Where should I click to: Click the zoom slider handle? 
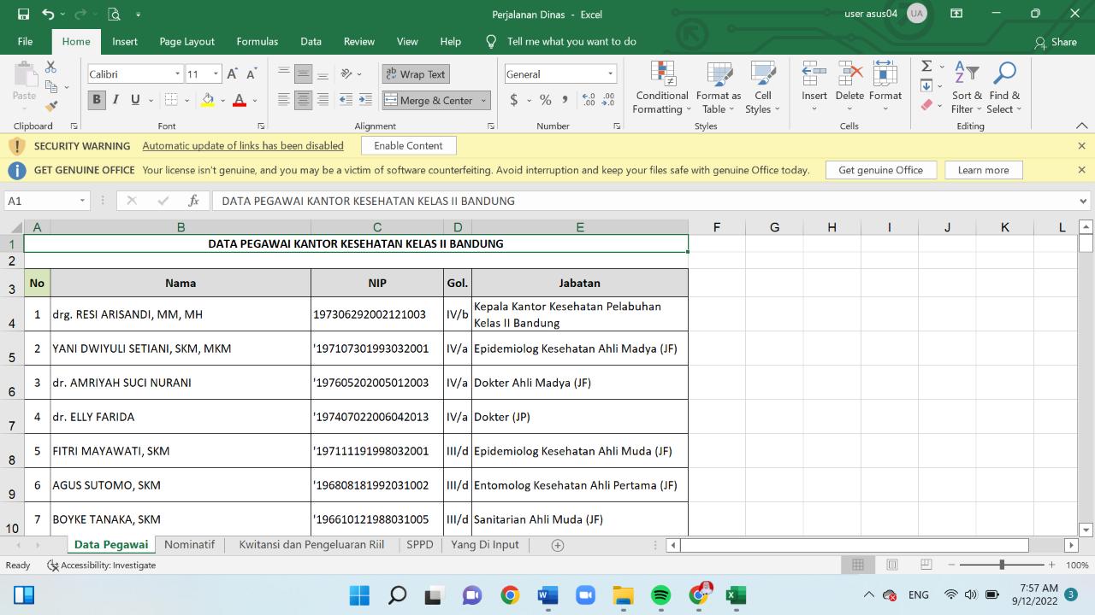pos(1002,565)
